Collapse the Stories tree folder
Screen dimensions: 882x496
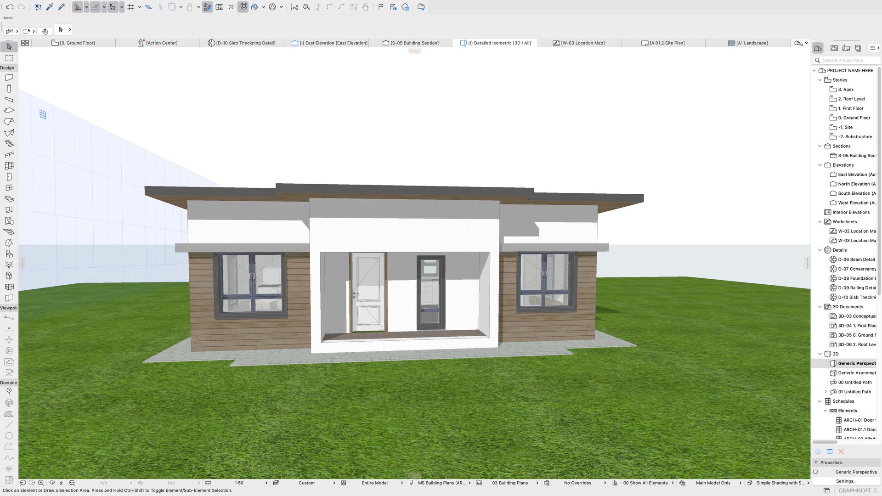pos(820,80)
